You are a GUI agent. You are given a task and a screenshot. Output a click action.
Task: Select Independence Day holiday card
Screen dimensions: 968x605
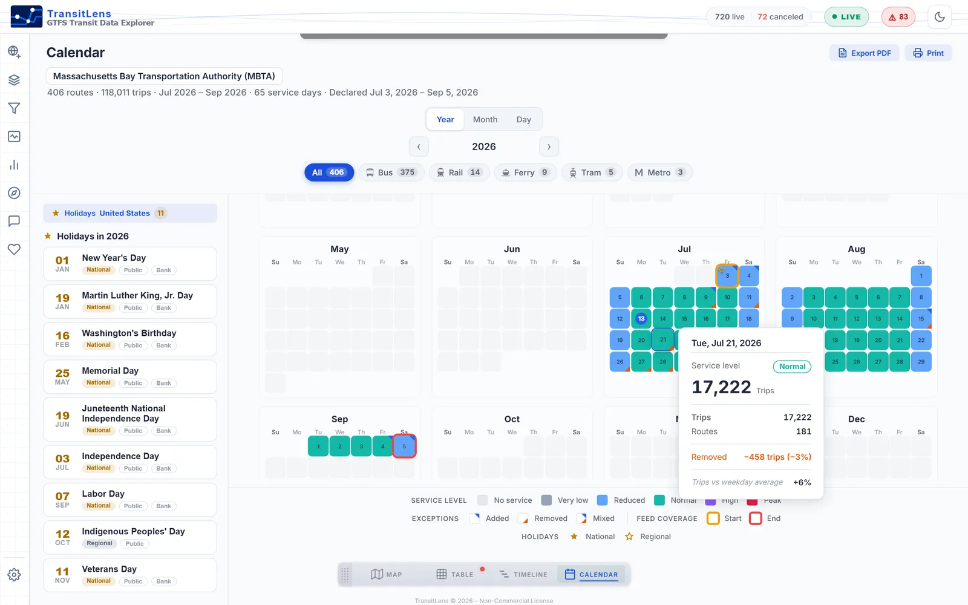[130, 462]
